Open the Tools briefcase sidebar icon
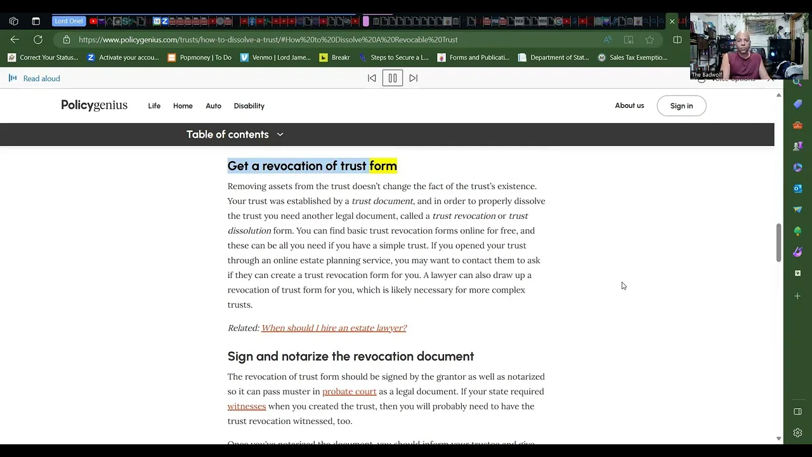Viewport: 812px width, 457px height. click(797, 125)
